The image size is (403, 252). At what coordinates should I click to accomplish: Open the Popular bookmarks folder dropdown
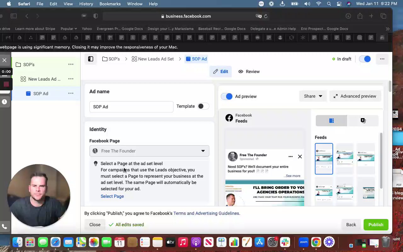click(69, 29)
